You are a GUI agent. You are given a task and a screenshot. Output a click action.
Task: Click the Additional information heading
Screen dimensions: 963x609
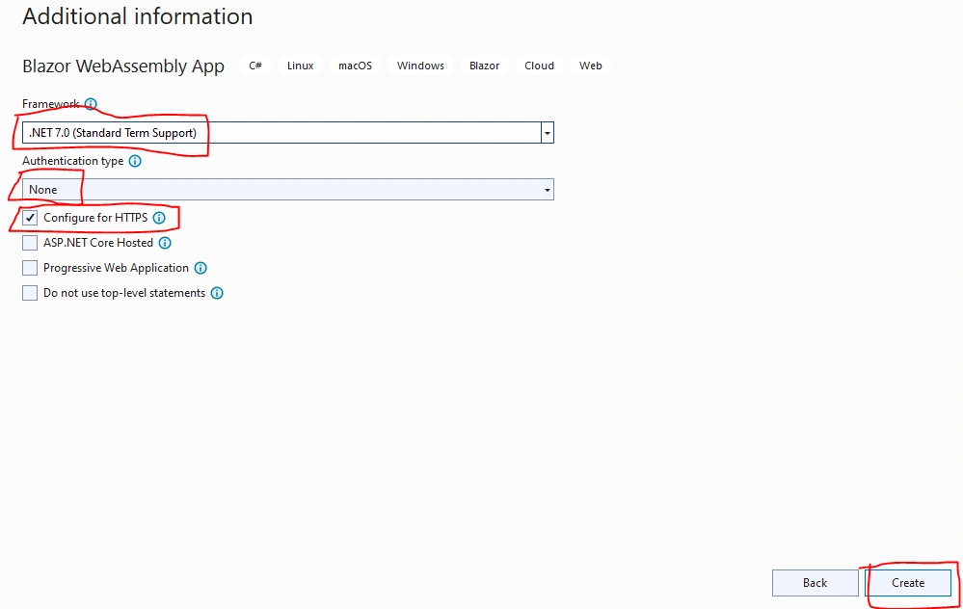[x=138, y=16]
